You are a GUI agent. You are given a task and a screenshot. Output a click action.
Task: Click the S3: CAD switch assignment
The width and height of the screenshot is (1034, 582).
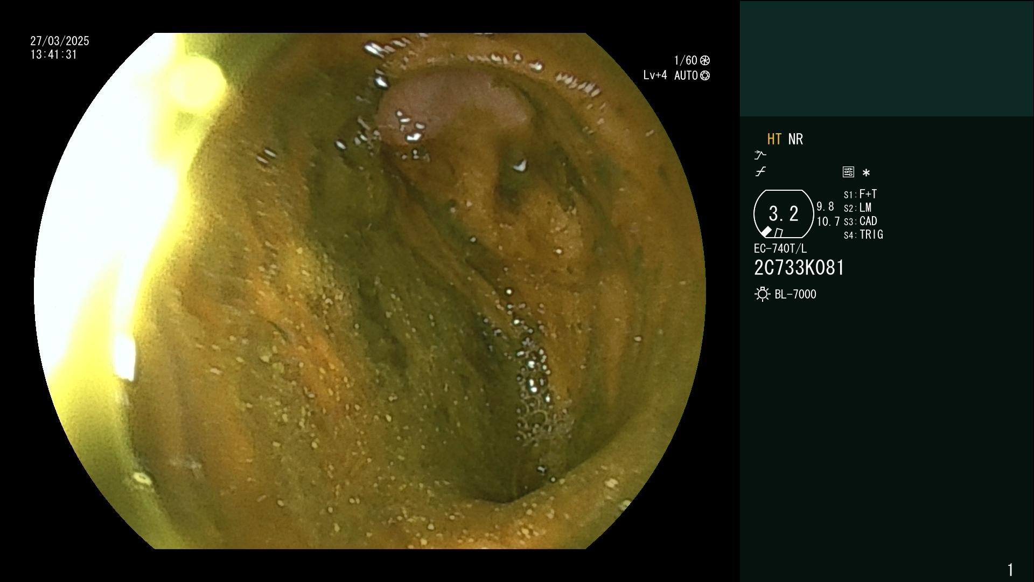[x=861, y=221]
